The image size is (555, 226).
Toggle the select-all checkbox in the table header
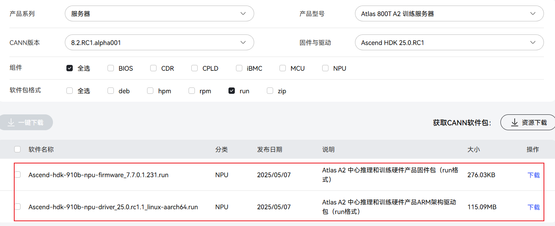pos(17,149)
